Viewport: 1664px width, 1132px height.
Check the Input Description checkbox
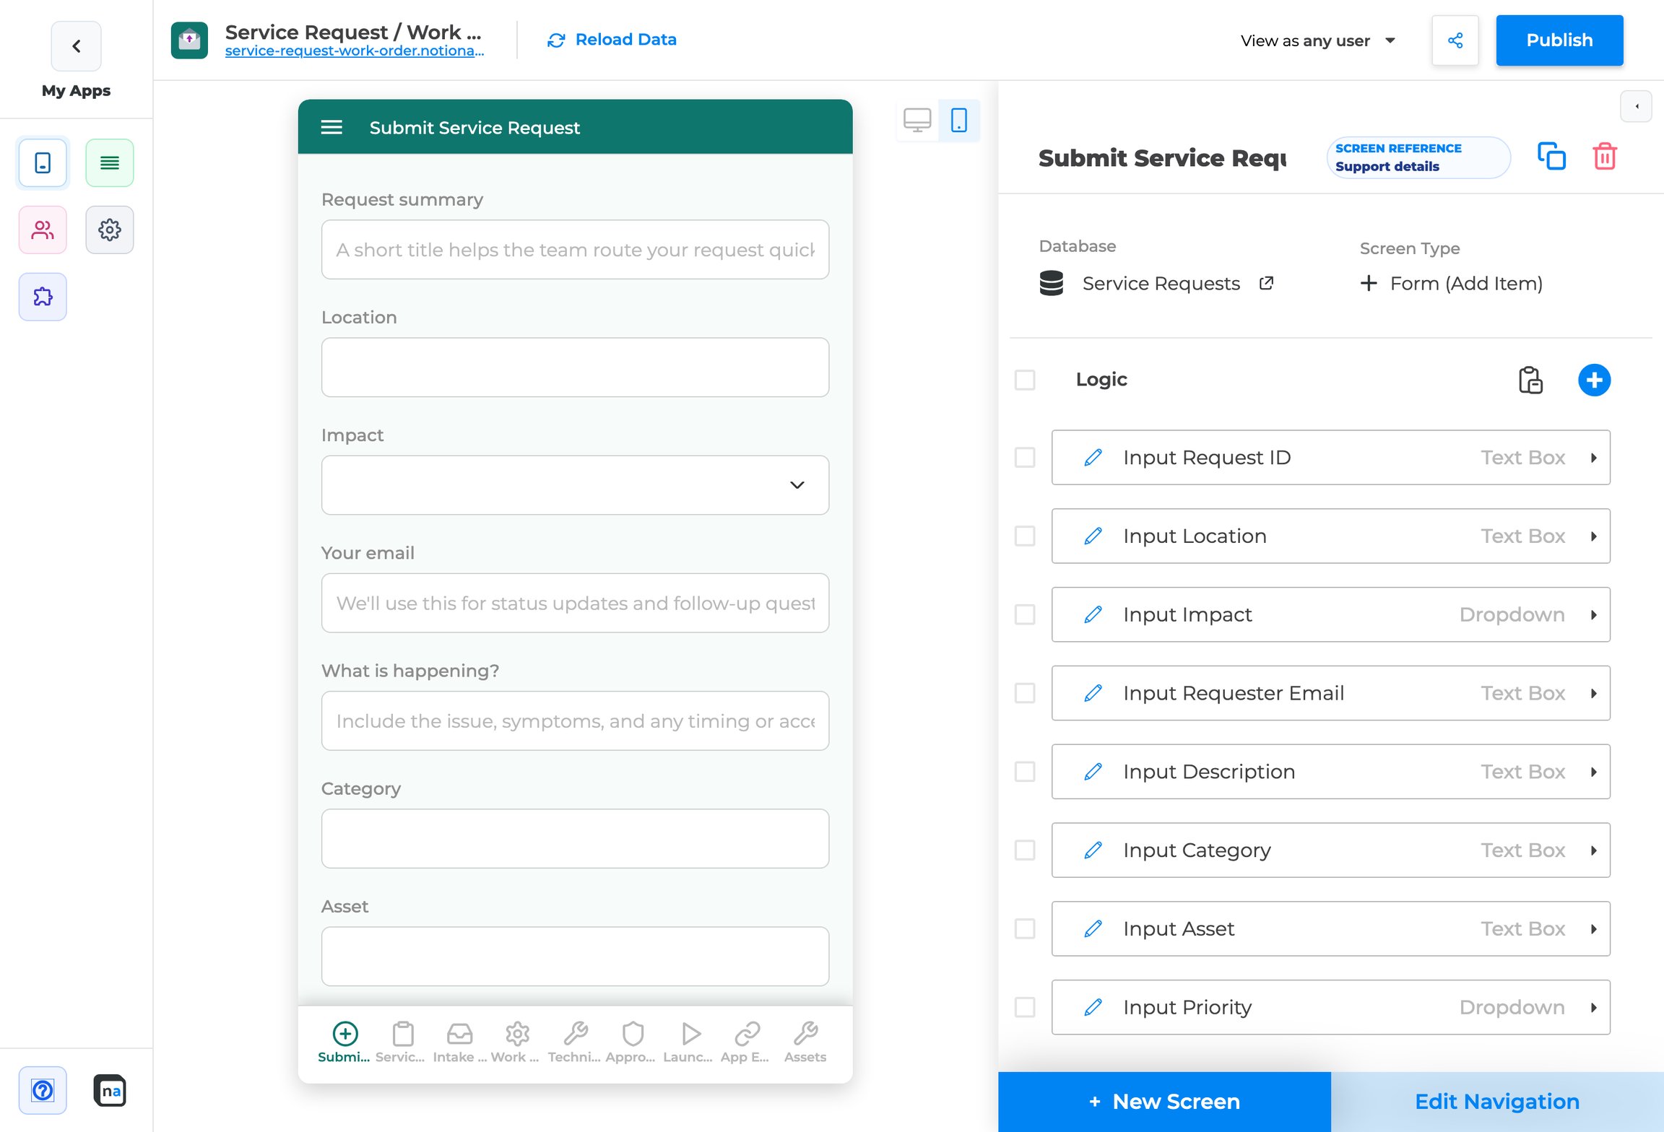[x=1025, y=772]
